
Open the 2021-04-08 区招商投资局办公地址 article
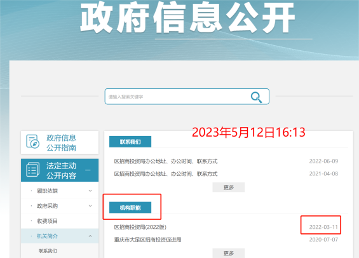point(166,174)
